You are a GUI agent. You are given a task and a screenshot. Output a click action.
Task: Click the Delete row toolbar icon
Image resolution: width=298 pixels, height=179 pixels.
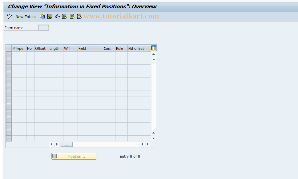tap(50, 17)
